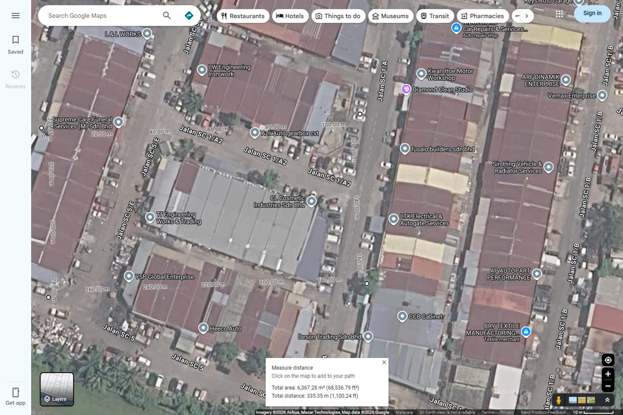Select the YSP Global Enterprise pin

click(129, 276)
